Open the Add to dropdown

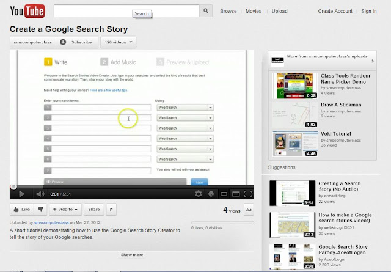65,210
